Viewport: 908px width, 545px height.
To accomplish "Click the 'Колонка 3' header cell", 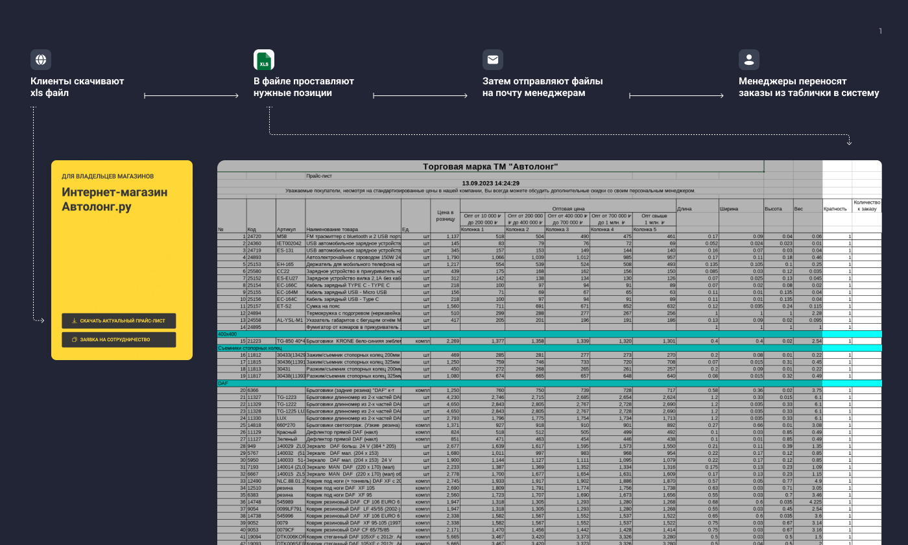I will point(567,229).
